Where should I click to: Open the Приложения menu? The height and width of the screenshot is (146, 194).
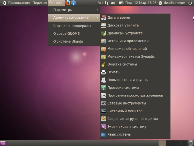[x=19, y=3]
